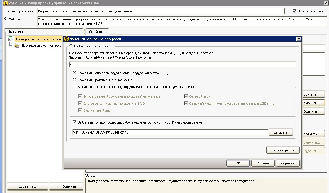Click the device ID field with VID_1307&PID_0163

(170, 132)
